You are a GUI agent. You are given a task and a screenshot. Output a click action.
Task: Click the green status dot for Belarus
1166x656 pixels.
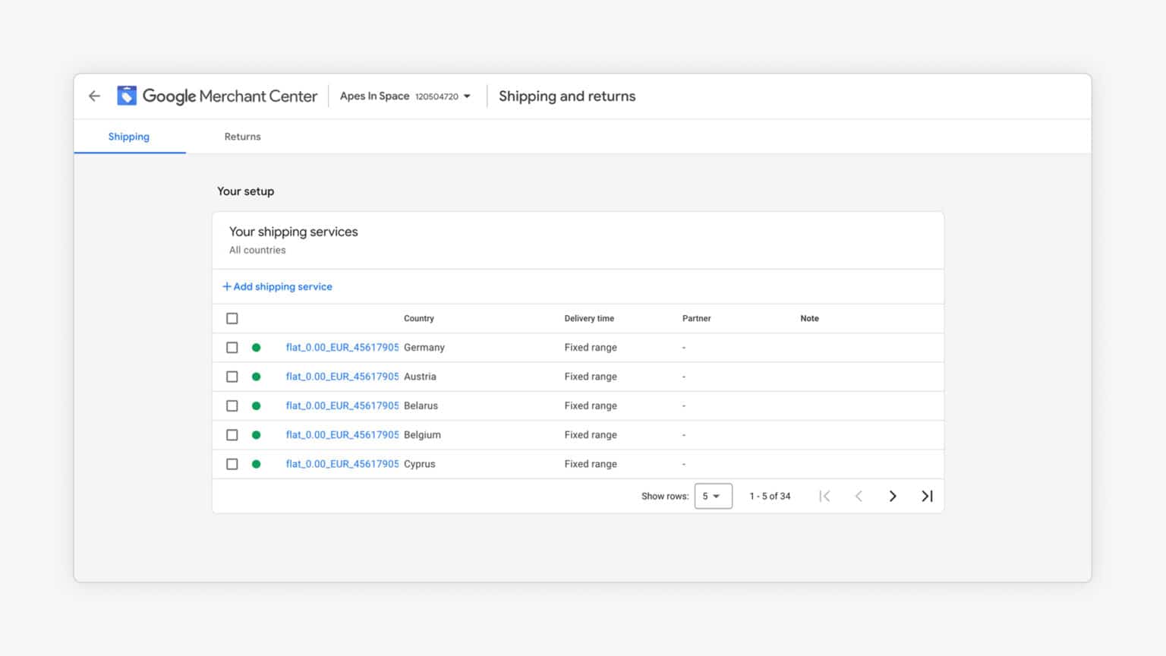point(257,405)
